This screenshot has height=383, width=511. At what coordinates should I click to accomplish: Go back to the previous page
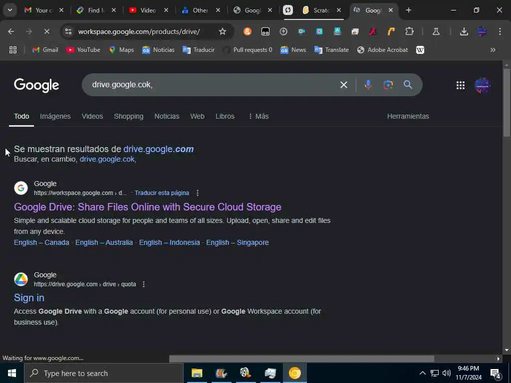pyautogui.click(x=11, y=31)
